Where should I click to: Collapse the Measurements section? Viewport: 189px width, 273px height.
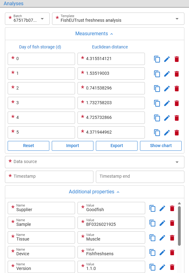click(x=94, y=34)
